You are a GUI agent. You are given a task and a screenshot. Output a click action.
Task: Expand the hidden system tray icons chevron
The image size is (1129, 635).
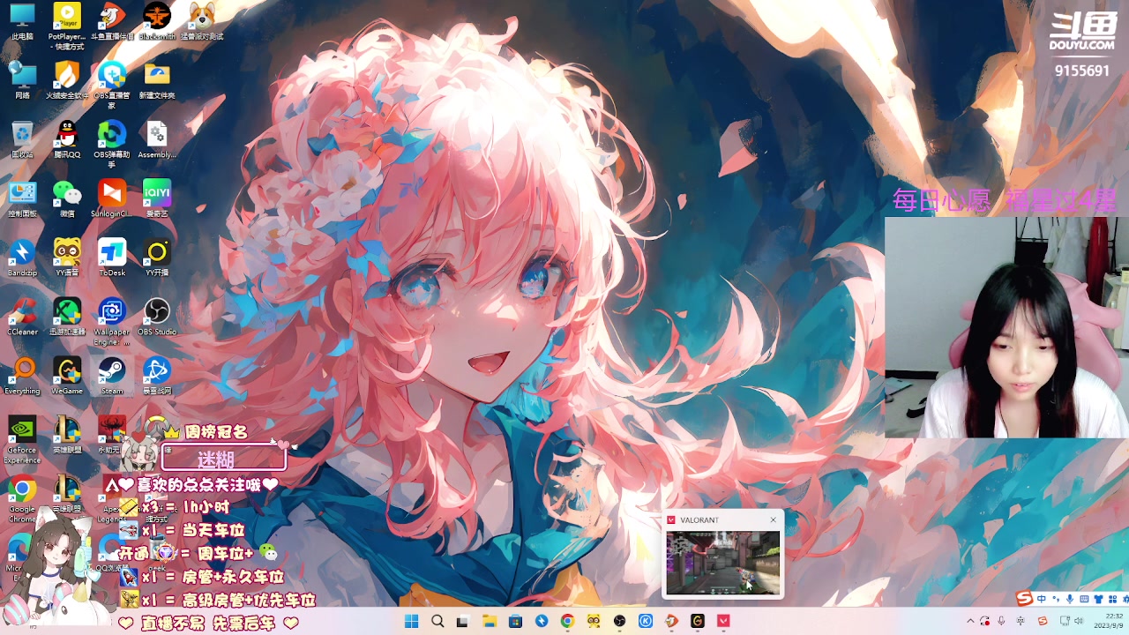[x=970, y=621]
